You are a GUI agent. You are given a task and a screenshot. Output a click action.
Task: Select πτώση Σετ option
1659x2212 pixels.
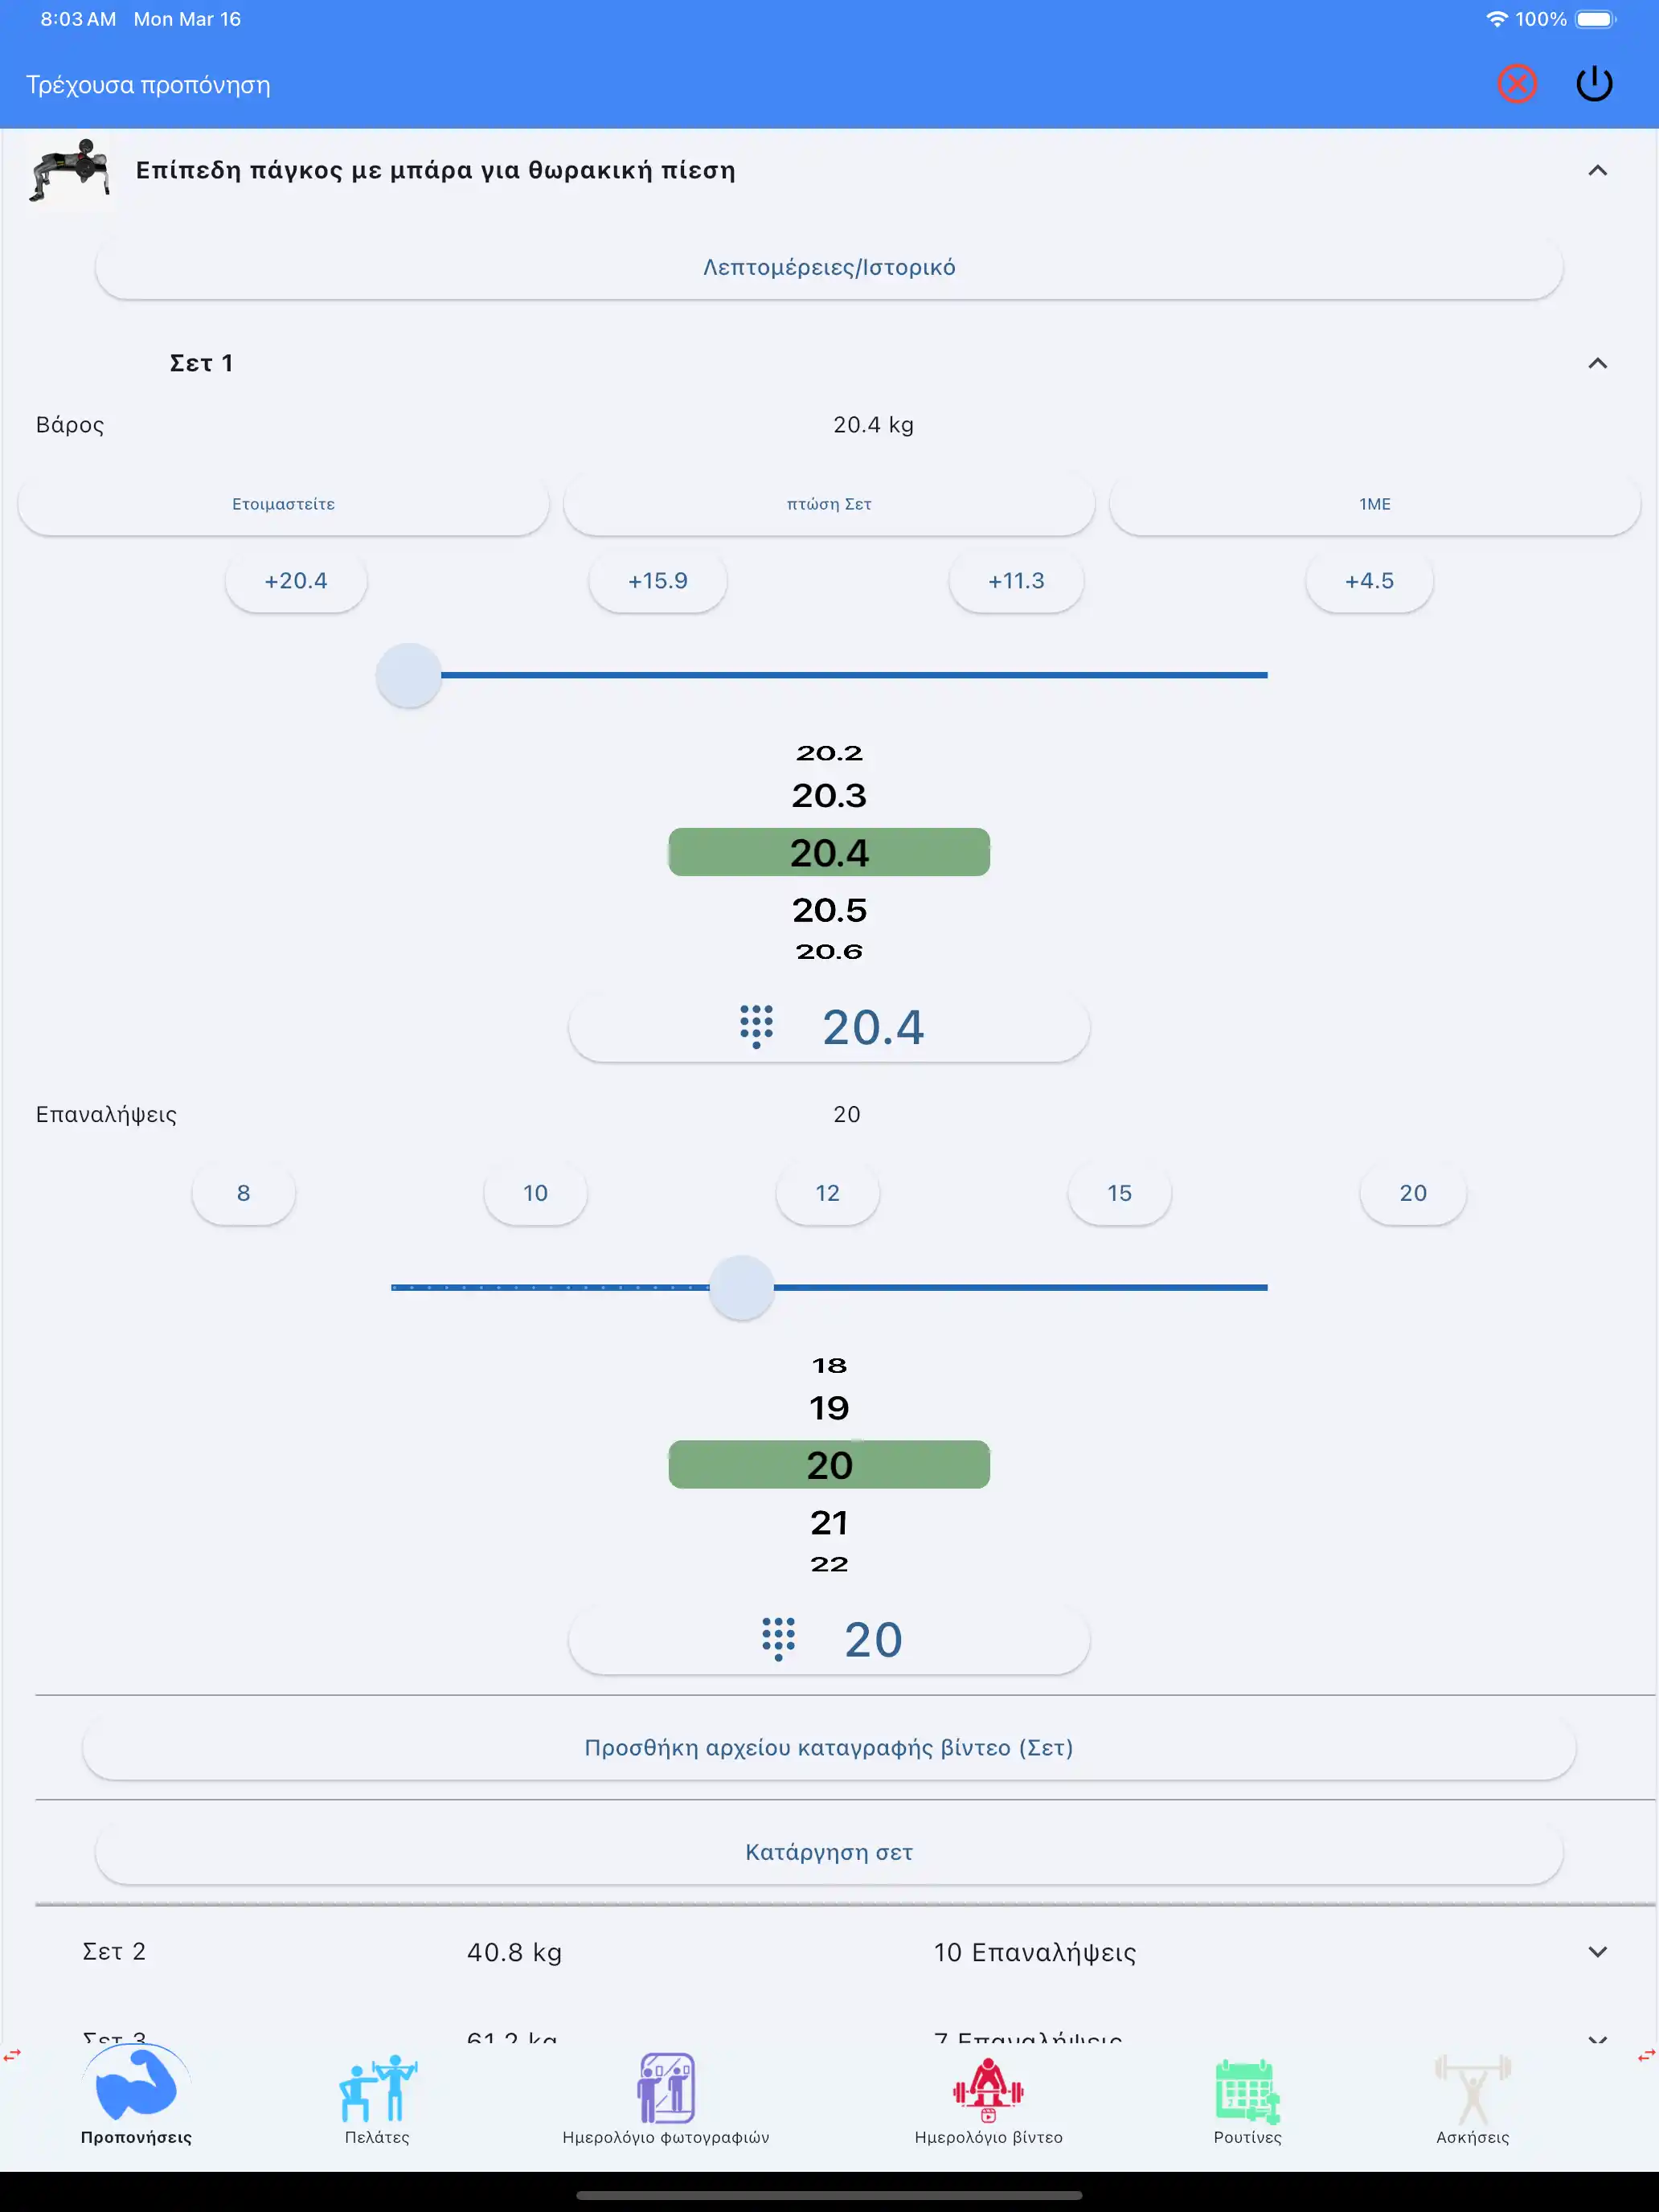click(829, 504)
